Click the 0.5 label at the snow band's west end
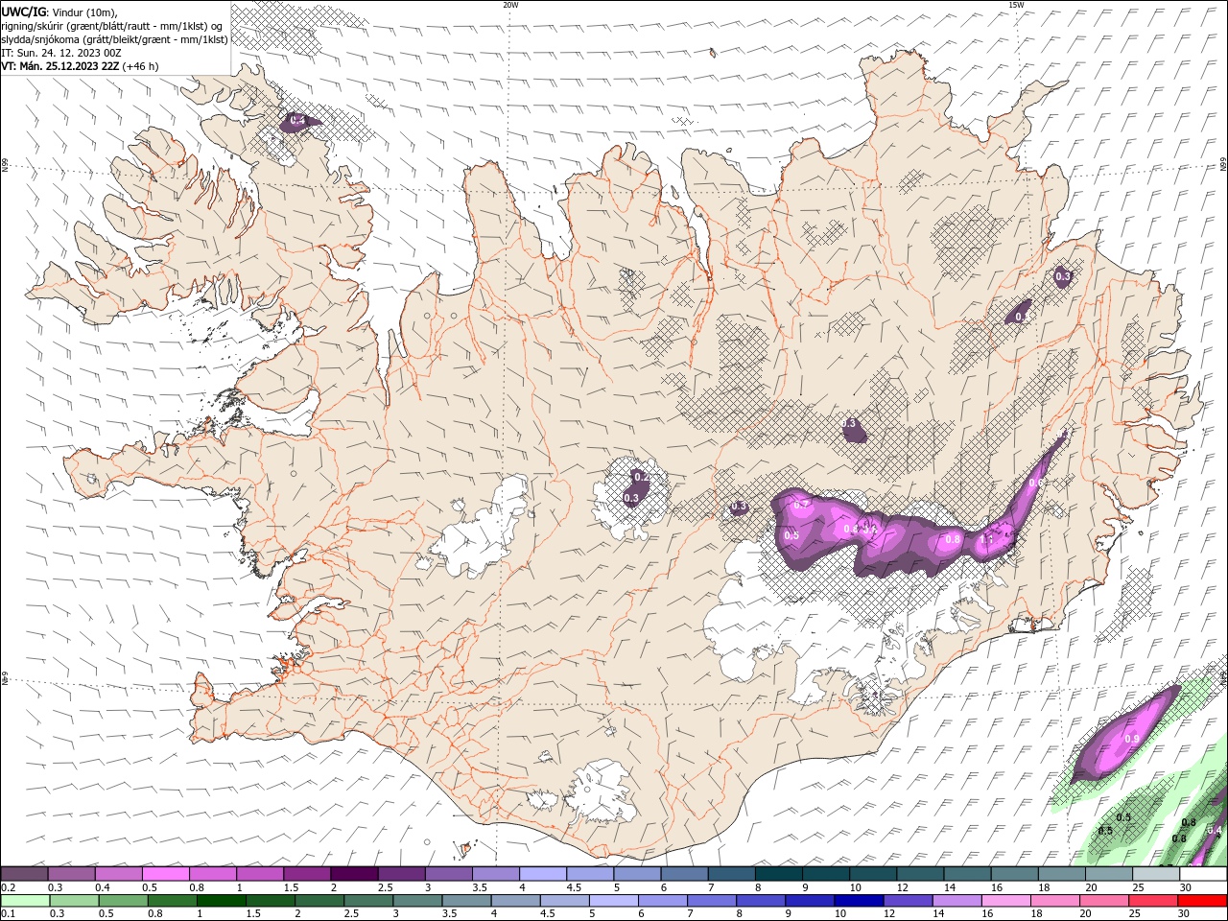 [x=791, y=535]
